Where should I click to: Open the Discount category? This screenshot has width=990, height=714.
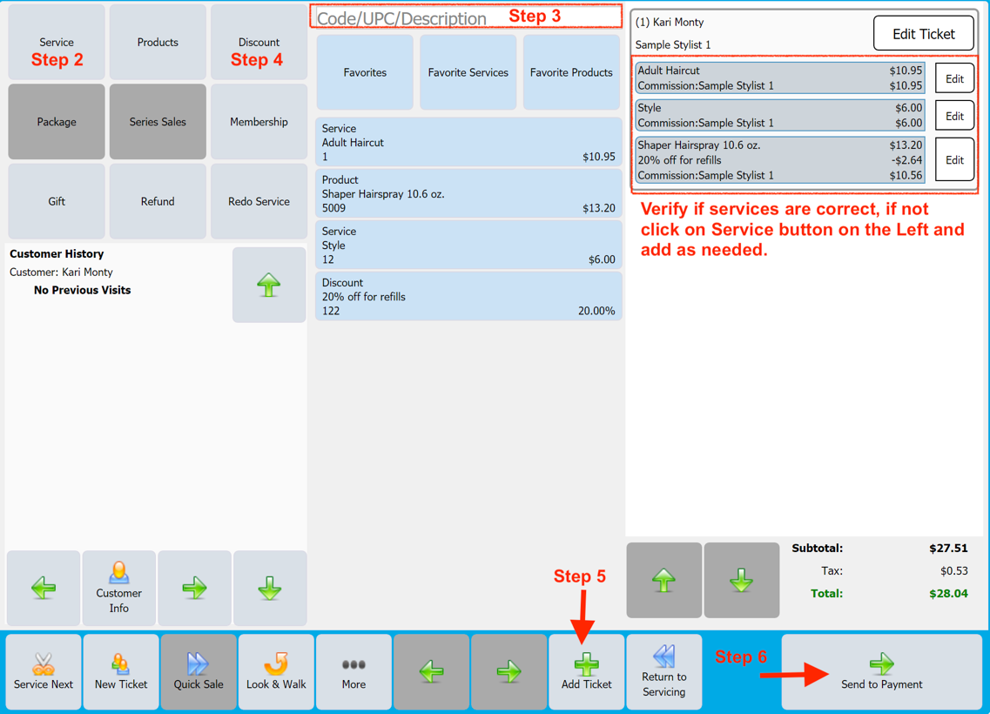259,43
